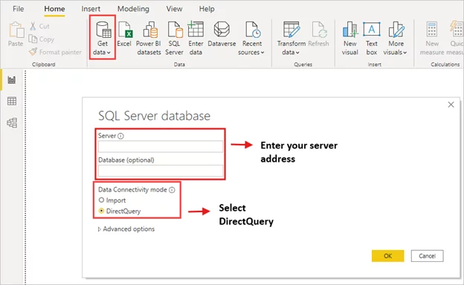Open the Model view in sidebar
This screenshot has width=464, height=285.
click(12, 122)
